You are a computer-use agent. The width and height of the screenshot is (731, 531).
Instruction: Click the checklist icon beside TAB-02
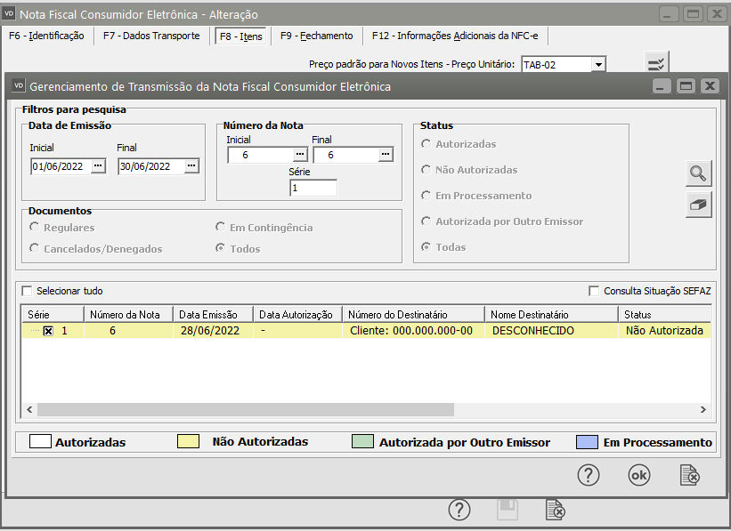point(656,64)
